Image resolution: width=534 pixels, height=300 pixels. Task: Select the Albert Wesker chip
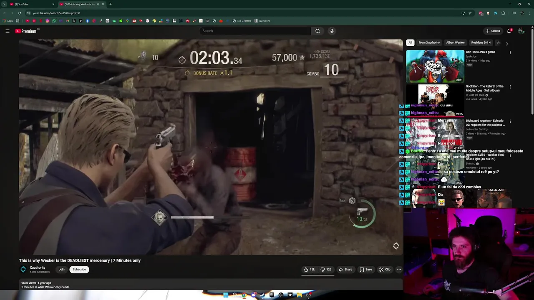[x=455, y=42]
